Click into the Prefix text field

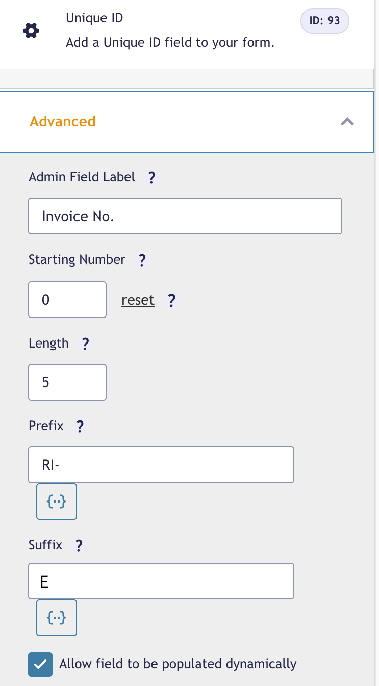coord(161,465)
